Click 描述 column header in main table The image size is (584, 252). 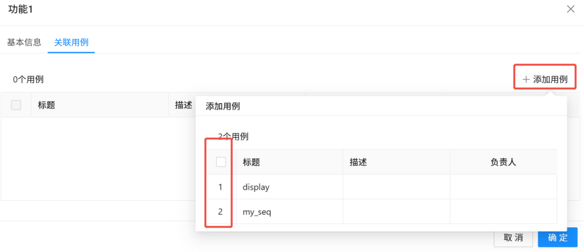coord(183,105)
